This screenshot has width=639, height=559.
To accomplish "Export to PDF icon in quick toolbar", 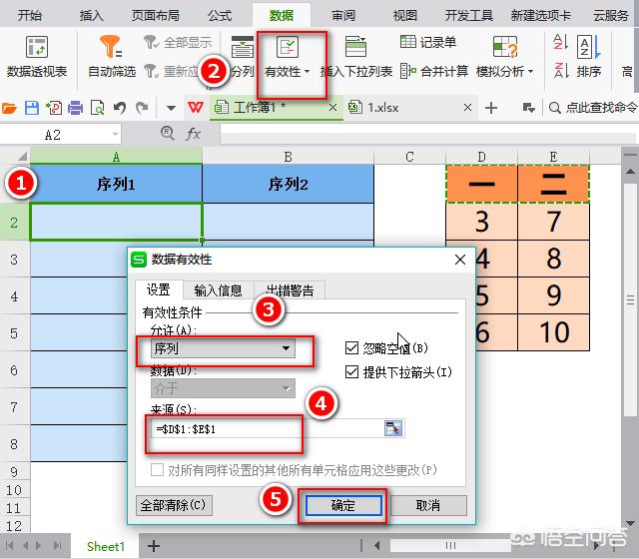I will point(53,108).
